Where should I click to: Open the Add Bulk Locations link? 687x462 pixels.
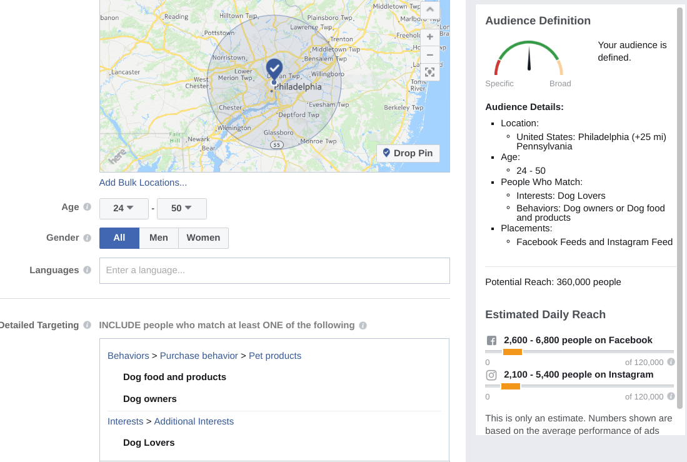pyautogui.click(x=143, y=182)
